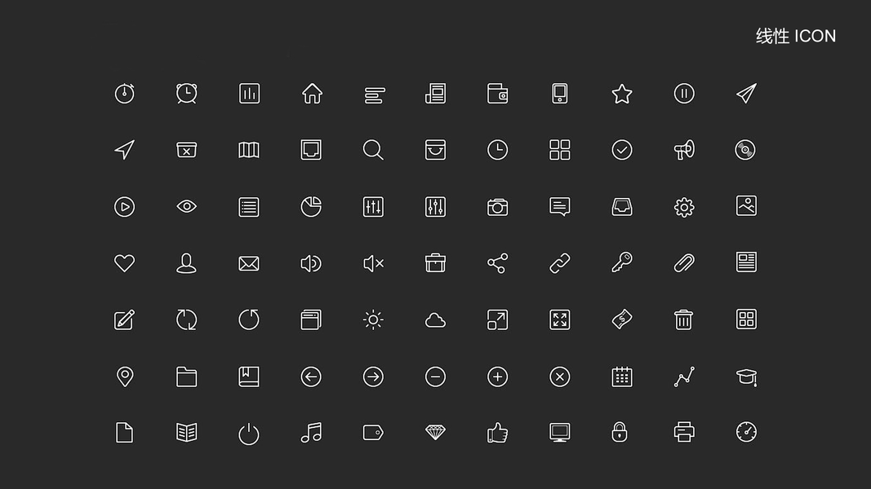This screenshot has width=871, height=489.
Task: Click the circled play button icon
Action: 124,207
